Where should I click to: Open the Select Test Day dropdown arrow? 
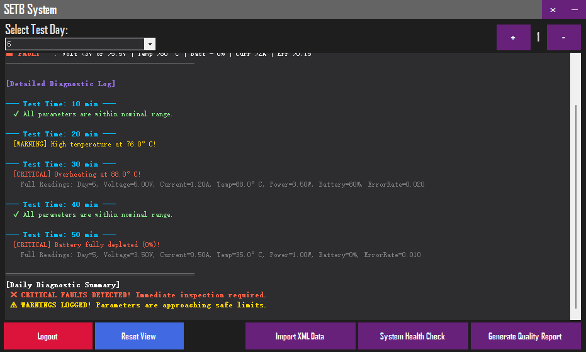[150, 44]
